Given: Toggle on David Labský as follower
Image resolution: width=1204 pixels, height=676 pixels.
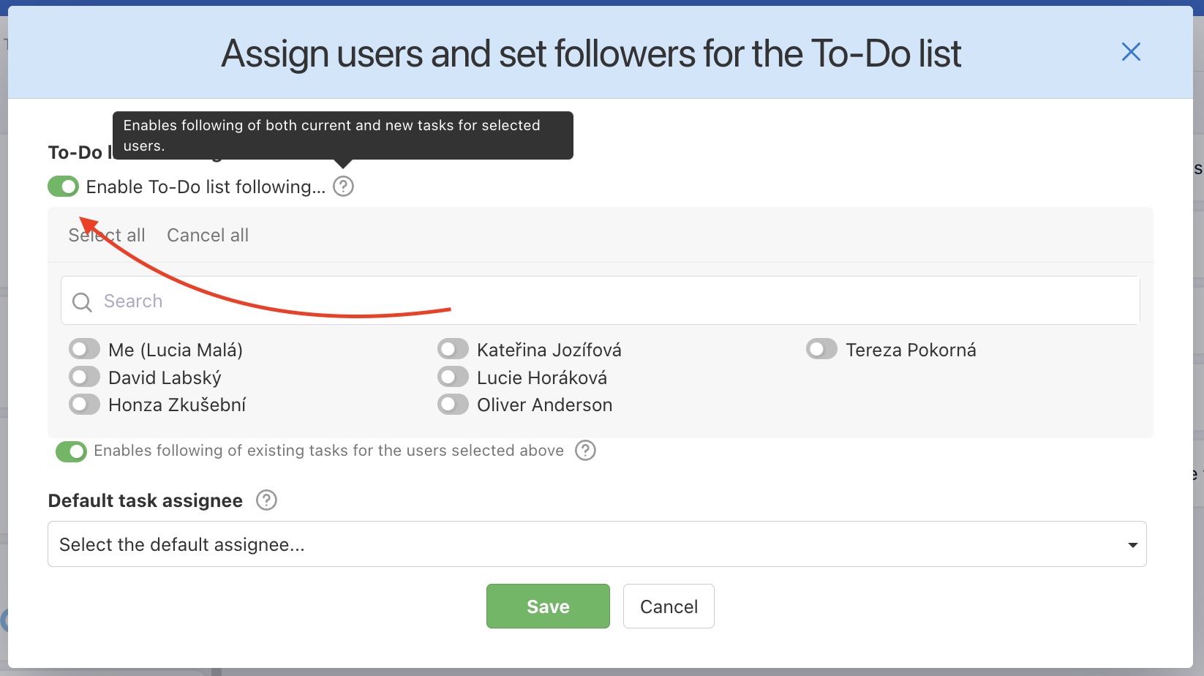Looking at the screenshot, I should pyautogui.click(x=83, y=377).
